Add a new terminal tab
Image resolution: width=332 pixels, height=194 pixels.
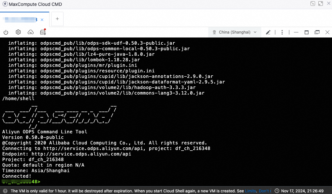57,19
